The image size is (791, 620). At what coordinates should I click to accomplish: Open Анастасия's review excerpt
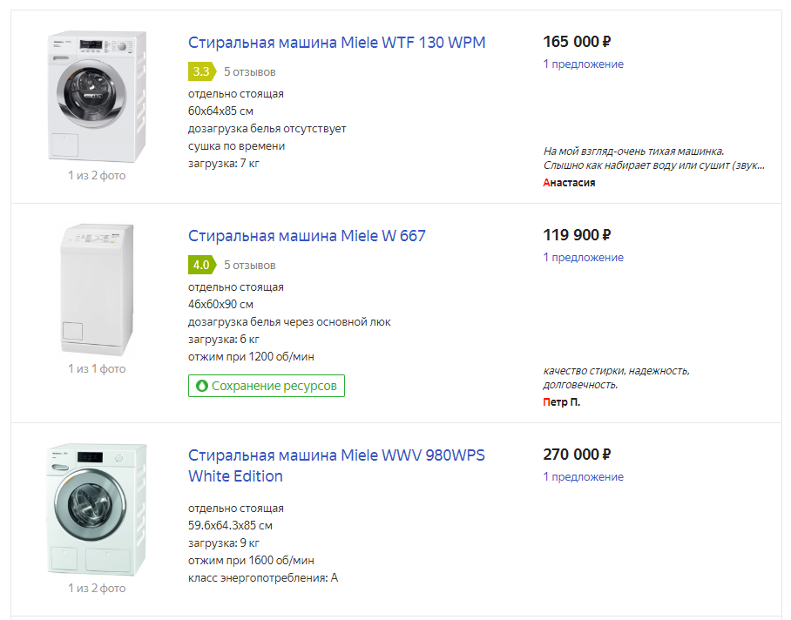653,158
